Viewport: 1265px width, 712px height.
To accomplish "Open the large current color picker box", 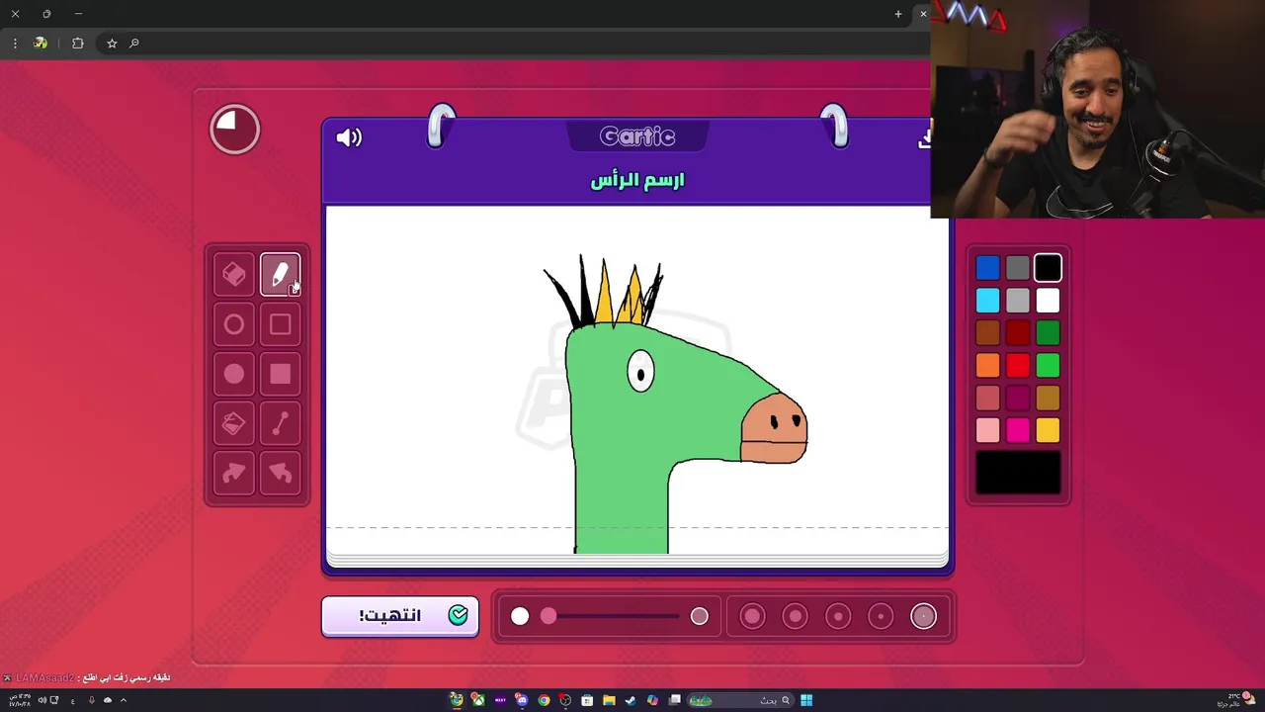I will pyautogui.click(x=1018, y=473).
